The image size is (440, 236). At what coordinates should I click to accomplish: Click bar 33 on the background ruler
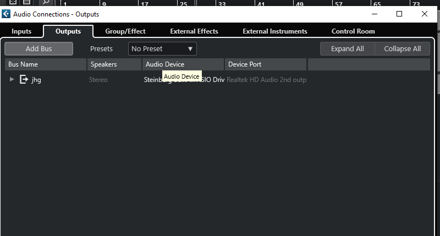tap(222, 4)
